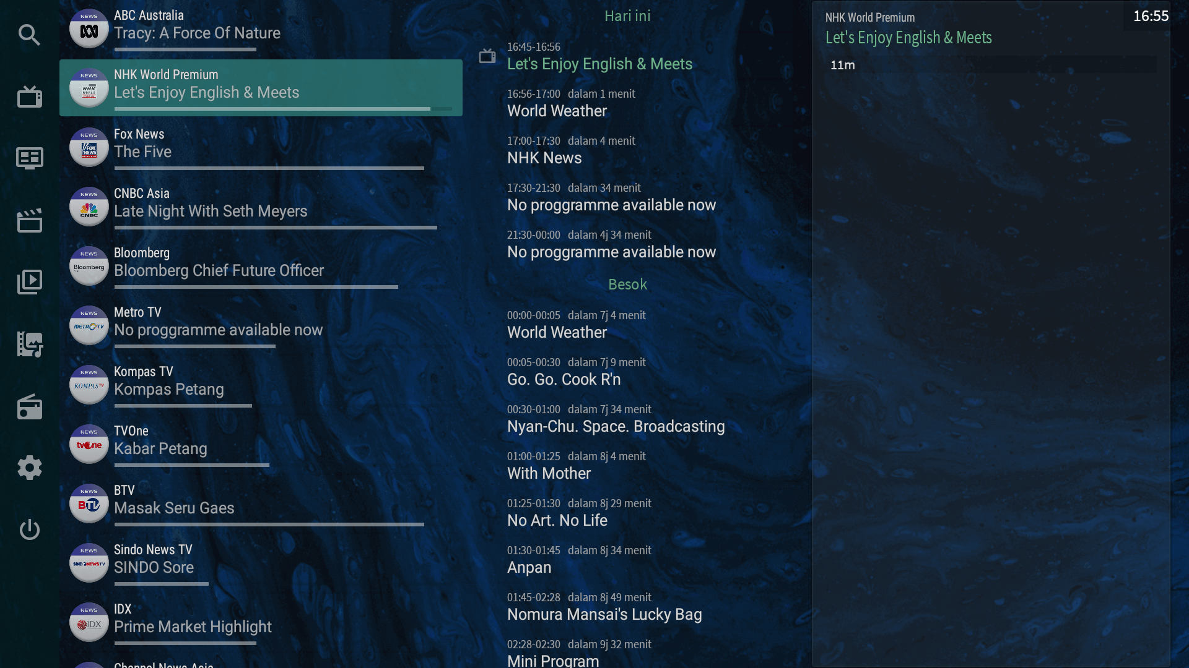Click Let's Enjoy English title in info panel

pyautogui.click(x=908, y=38)
